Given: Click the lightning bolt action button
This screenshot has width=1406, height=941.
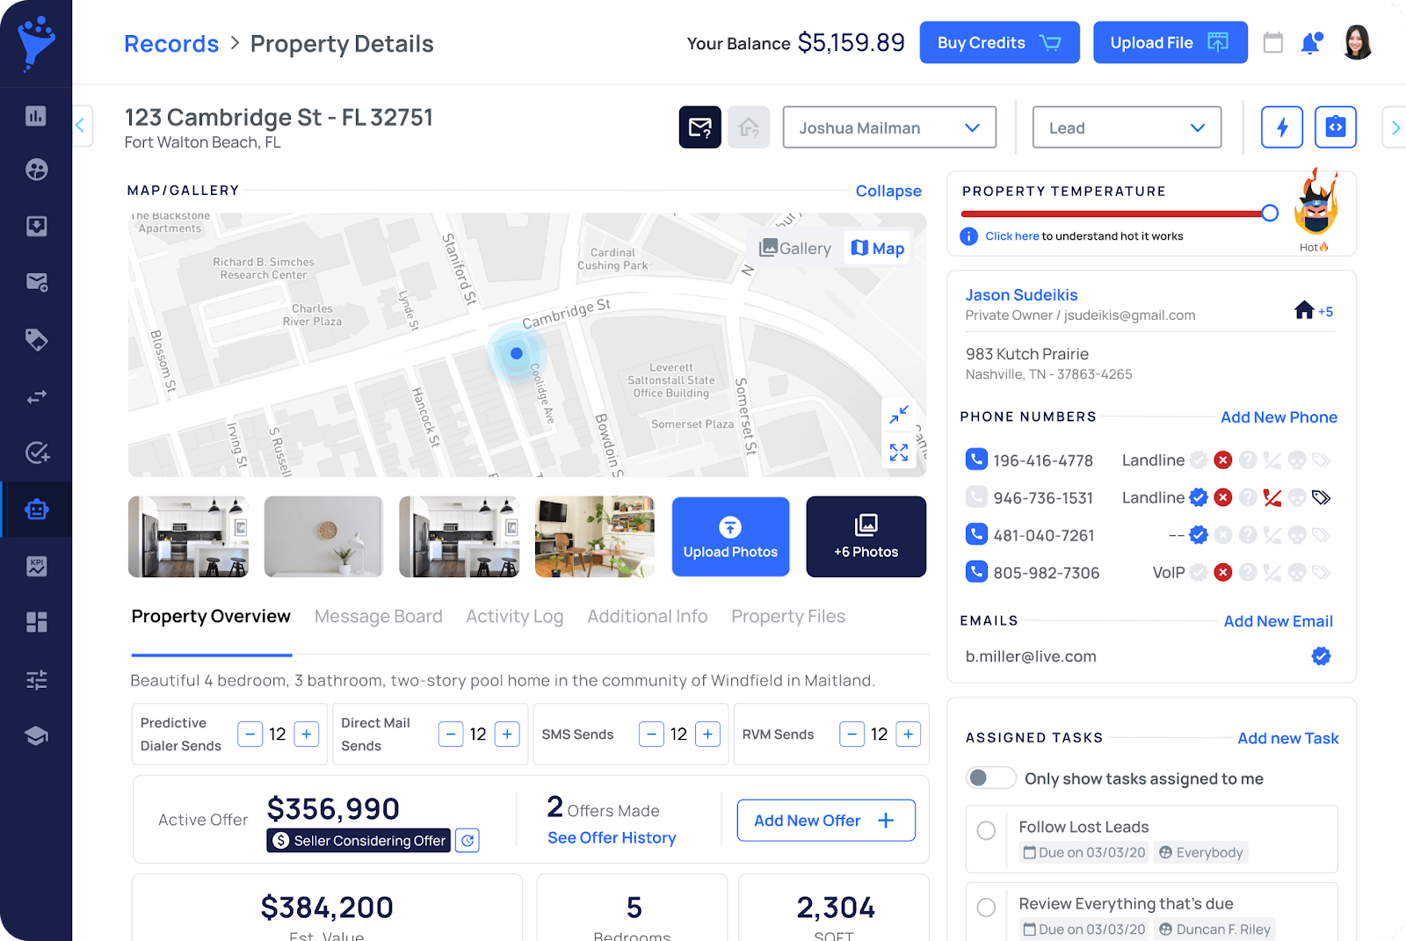Looking at the screenshot, I should click(x=1282, y=127).
